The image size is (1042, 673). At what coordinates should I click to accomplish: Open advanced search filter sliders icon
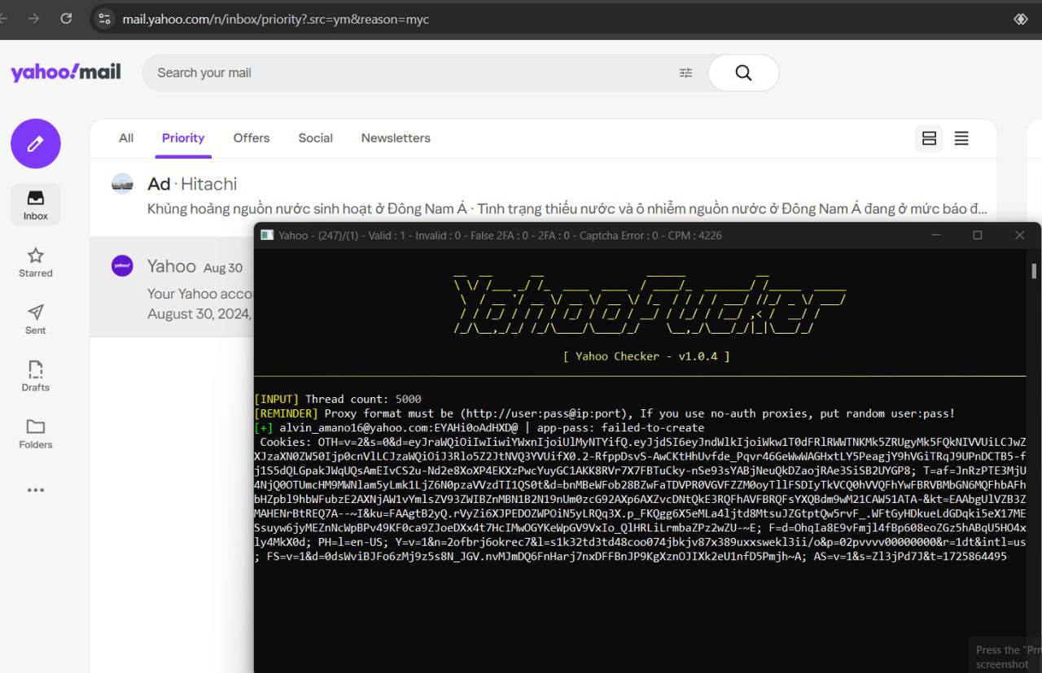(x=685, y=73)
